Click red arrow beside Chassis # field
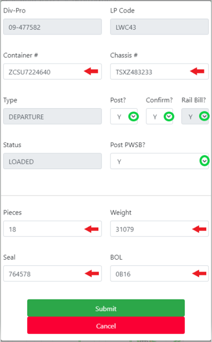Screen dimensions: 212x342 [197, 71]
